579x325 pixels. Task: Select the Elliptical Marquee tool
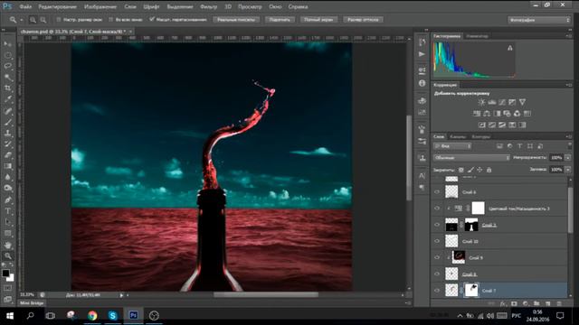(7, 55)
